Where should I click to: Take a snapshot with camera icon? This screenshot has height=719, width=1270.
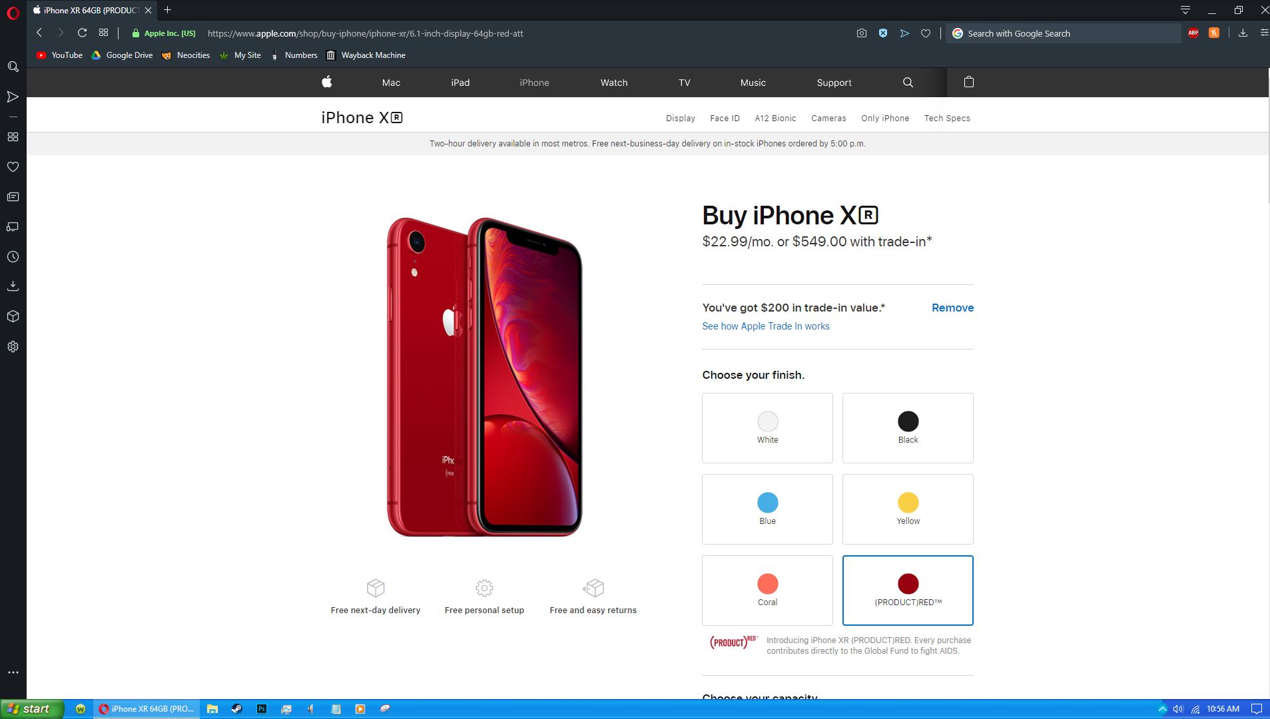pyautogui.click(x=861, y=33)
